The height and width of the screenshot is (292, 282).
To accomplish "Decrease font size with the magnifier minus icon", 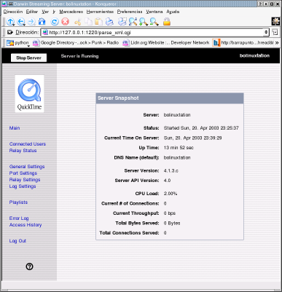I will (x=154, y=22).
